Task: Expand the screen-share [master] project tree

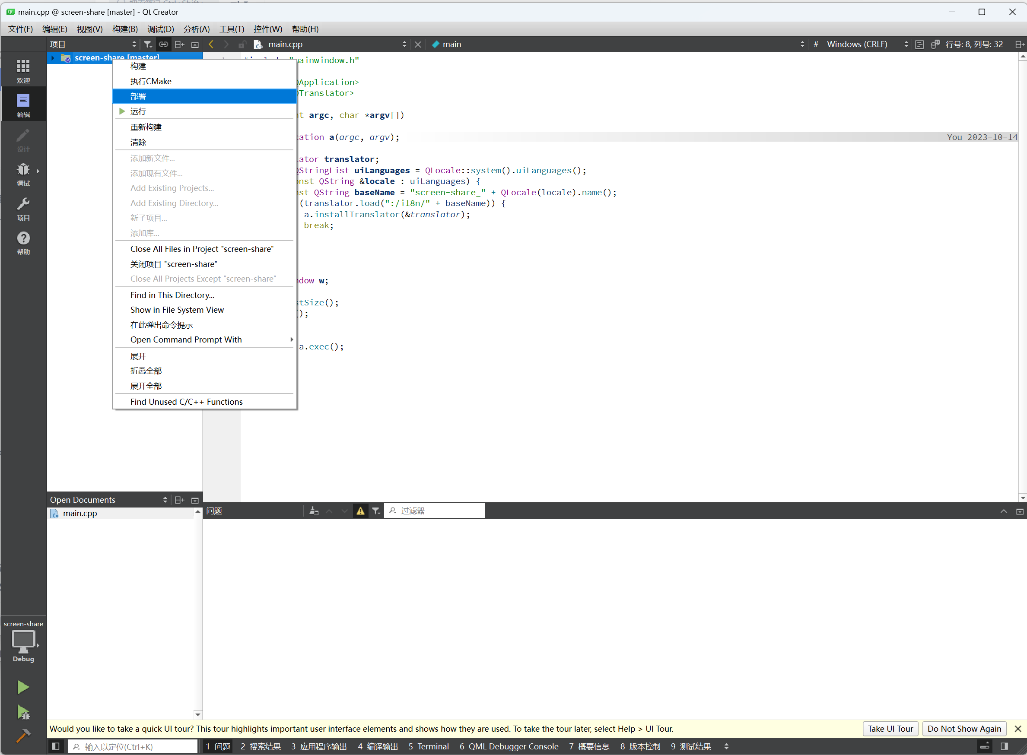Action: click(53, 57)
